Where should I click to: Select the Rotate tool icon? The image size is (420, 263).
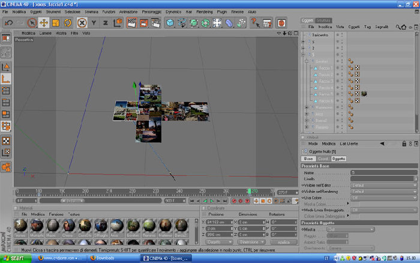[67, 23]
